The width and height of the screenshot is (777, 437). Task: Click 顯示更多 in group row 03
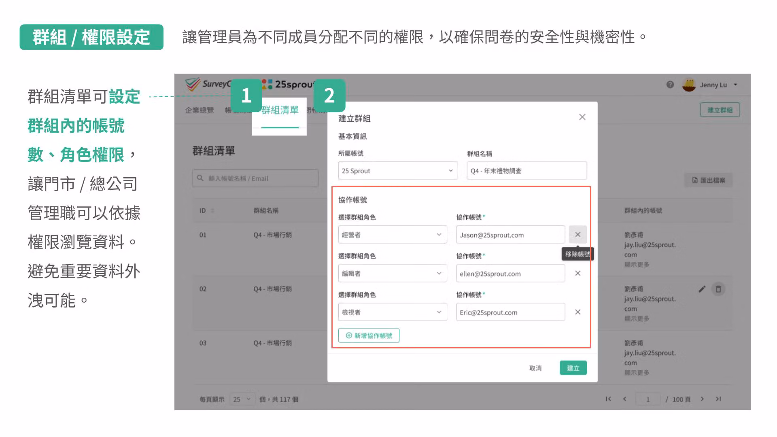[x=637, y=373]
